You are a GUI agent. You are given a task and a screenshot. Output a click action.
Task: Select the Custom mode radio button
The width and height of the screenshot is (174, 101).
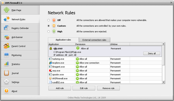pyautogui.click(x=49, y=26)
